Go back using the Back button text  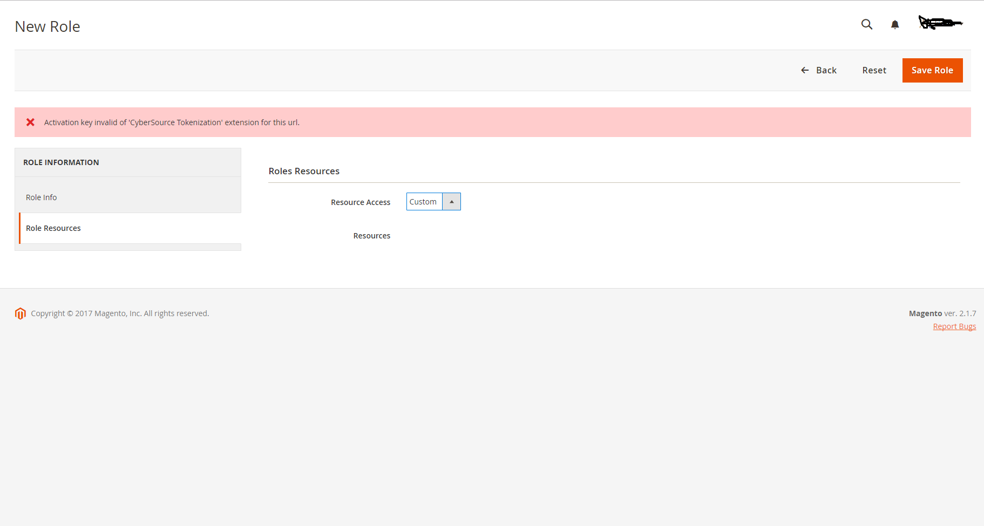(x=826, y=70)
